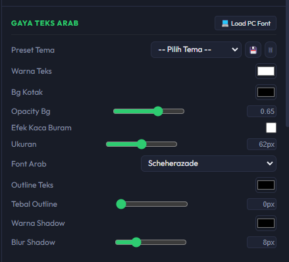The width and height of the screenshot is (289, 262).
Task: Open the Font Arab Scheherazade dropdown
Action: coord(209,163)
